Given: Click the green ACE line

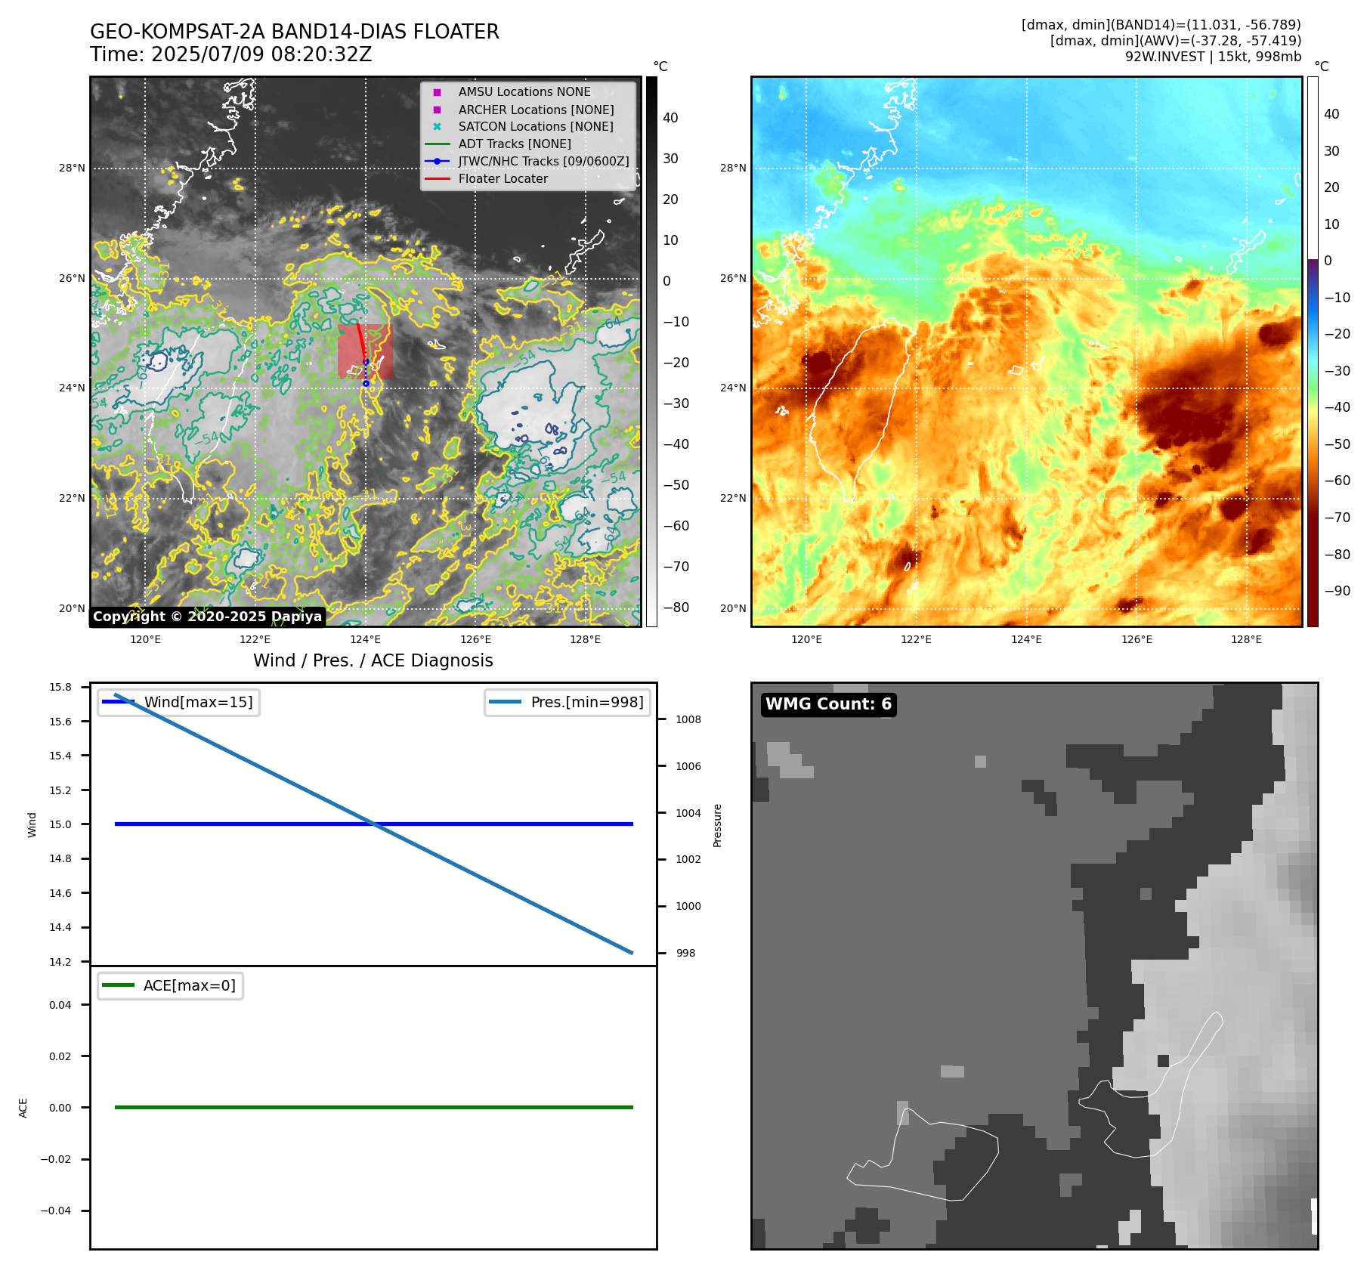Looking at the screenshot, I should click(x=374, y=1107).
